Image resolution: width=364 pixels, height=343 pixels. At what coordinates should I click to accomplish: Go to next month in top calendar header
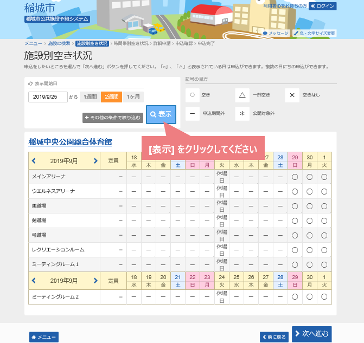[x=95, y=161]
